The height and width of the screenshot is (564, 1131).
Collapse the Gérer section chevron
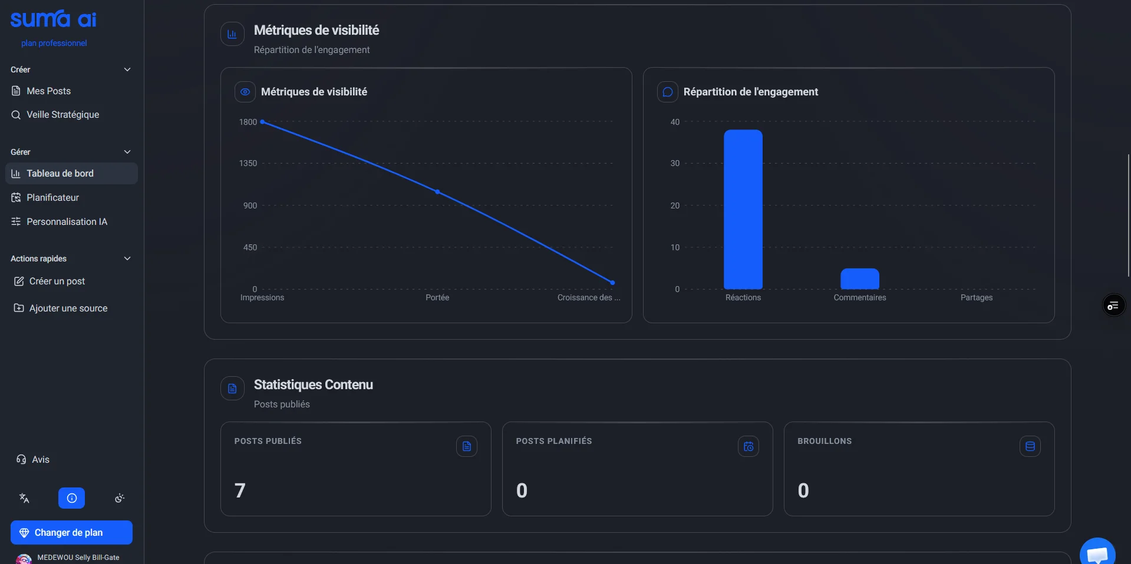(x=127, y=152)
